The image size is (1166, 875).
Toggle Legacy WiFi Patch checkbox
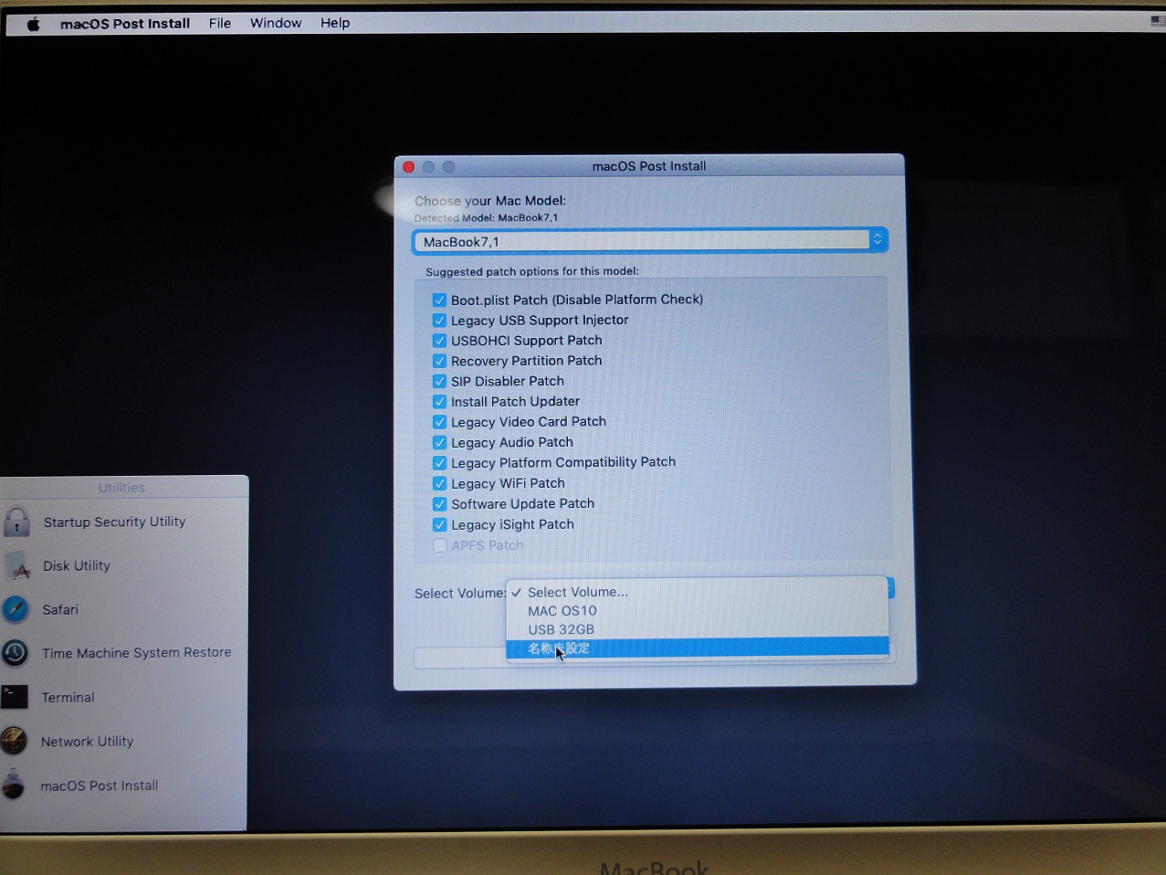439,483
